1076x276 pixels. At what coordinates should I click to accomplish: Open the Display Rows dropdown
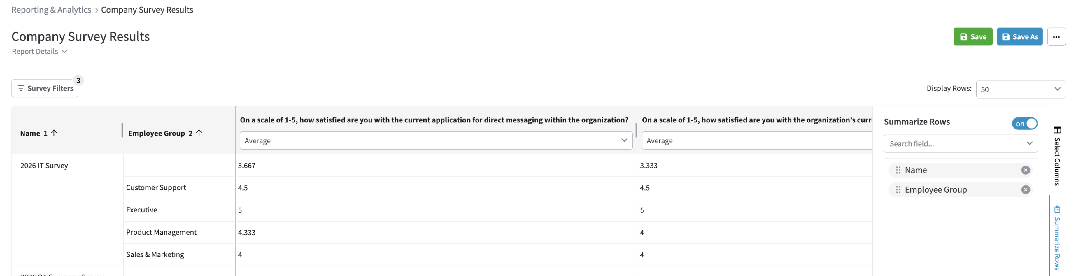click(x=1020, y=89)
